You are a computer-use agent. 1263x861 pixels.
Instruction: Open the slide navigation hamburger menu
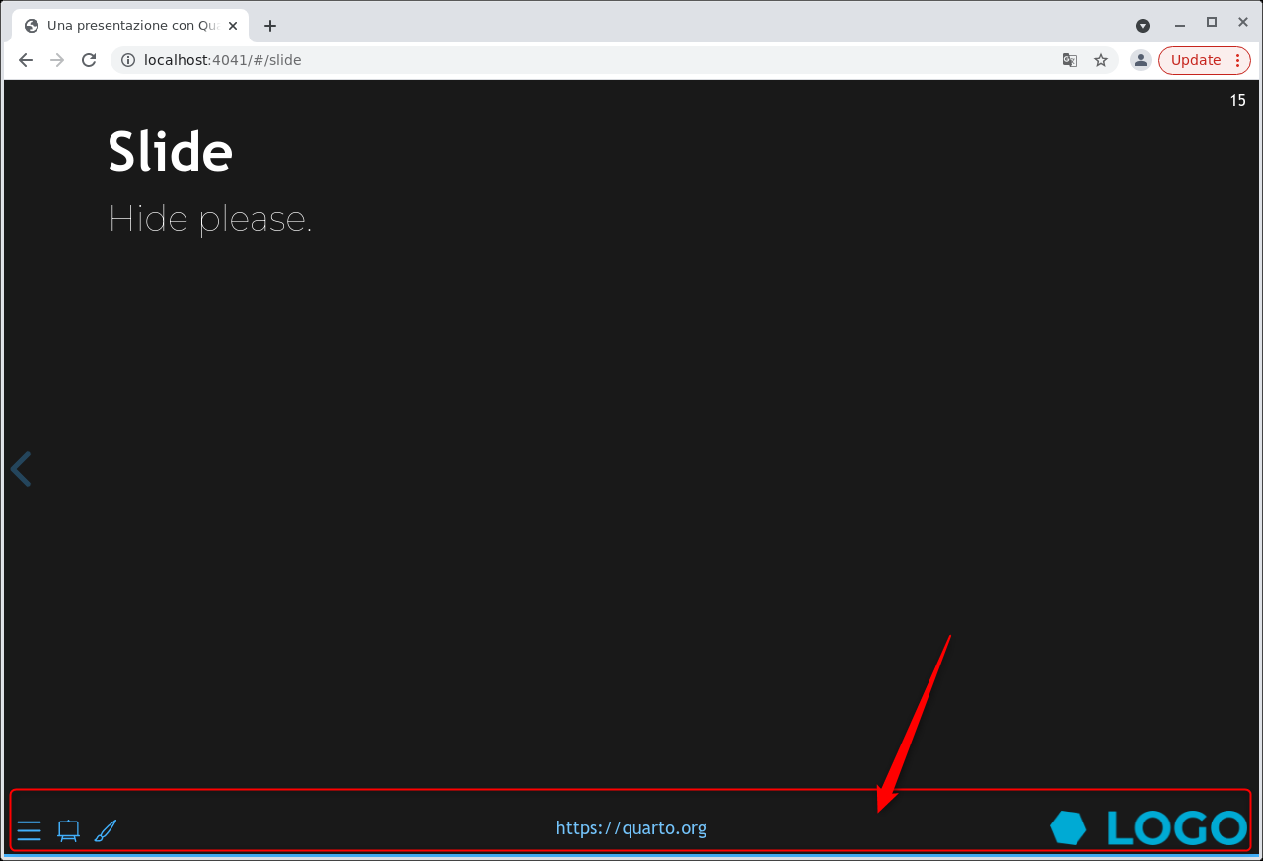point(30,830)
